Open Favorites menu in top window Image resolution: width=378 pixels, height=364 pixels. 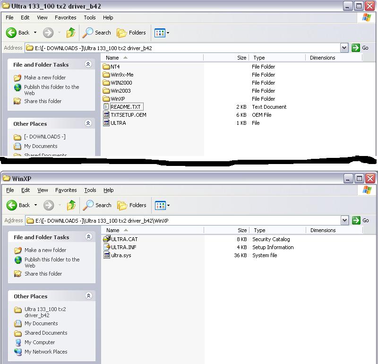pyautogui.click(x=66, y=17)
